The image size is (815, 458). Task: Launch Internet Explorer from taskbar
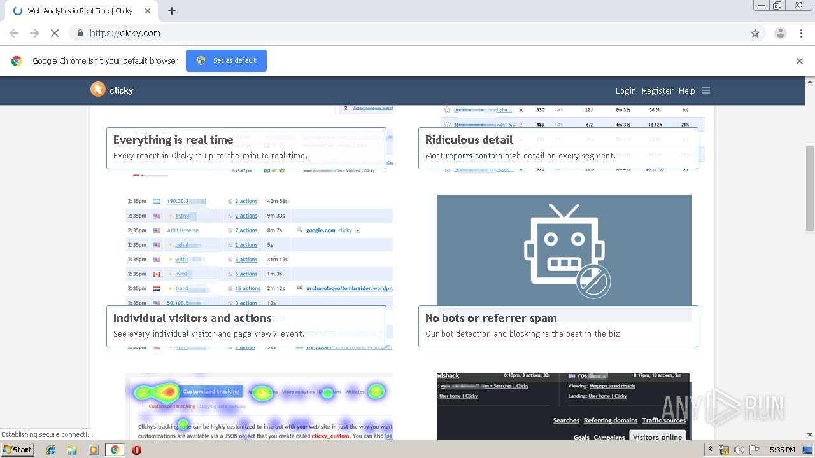tap(51, 450)
